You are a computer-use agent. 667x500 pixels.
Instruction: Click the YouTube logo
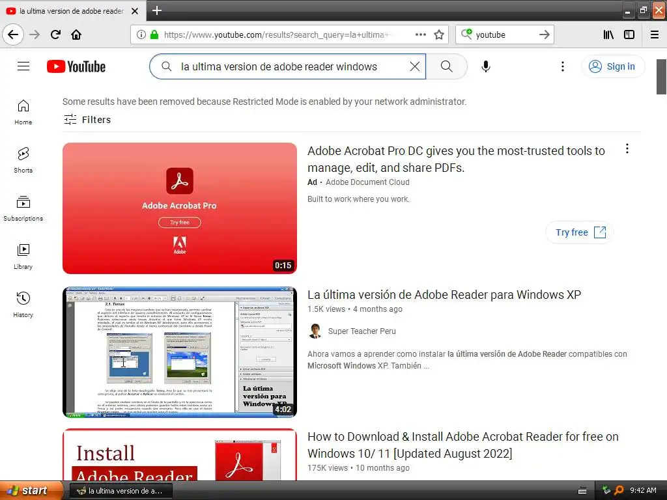click(x=76, y=67)
